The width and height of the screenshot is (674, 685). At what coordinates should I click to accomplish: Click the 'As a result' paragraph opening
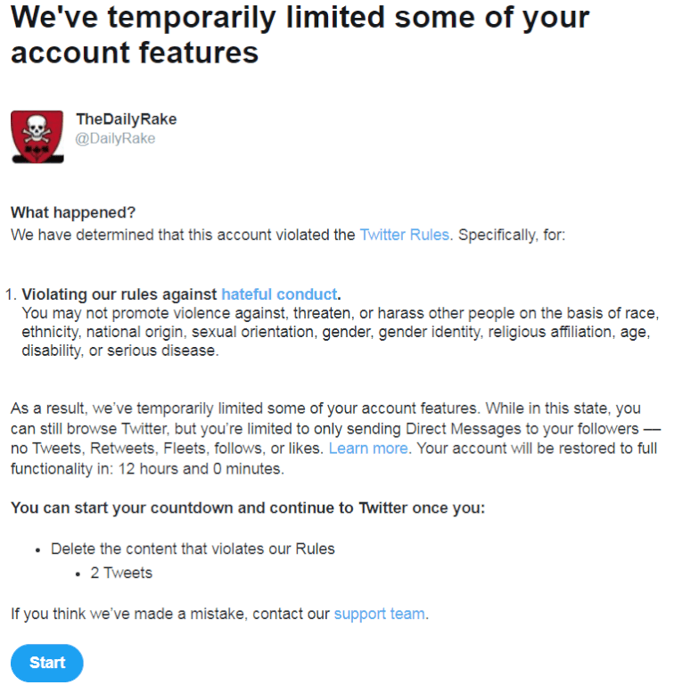[48, 409]
